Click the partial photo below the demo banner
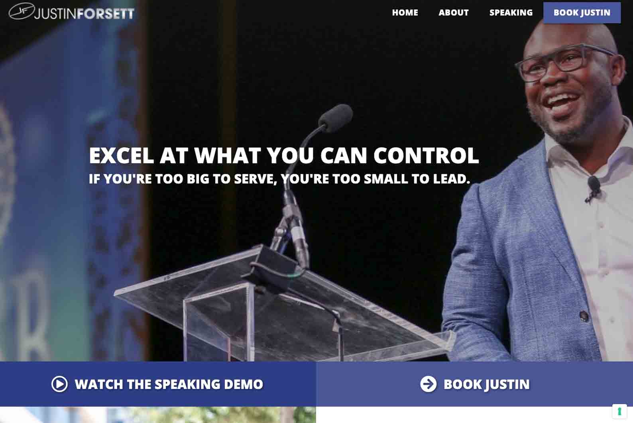The height and width of the screenshot is (423, 633). pos(158,415)
